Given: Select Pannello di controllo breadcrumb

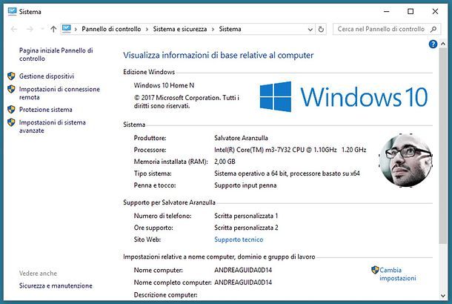Looking at the screenshot, I should tap(111, 29).
